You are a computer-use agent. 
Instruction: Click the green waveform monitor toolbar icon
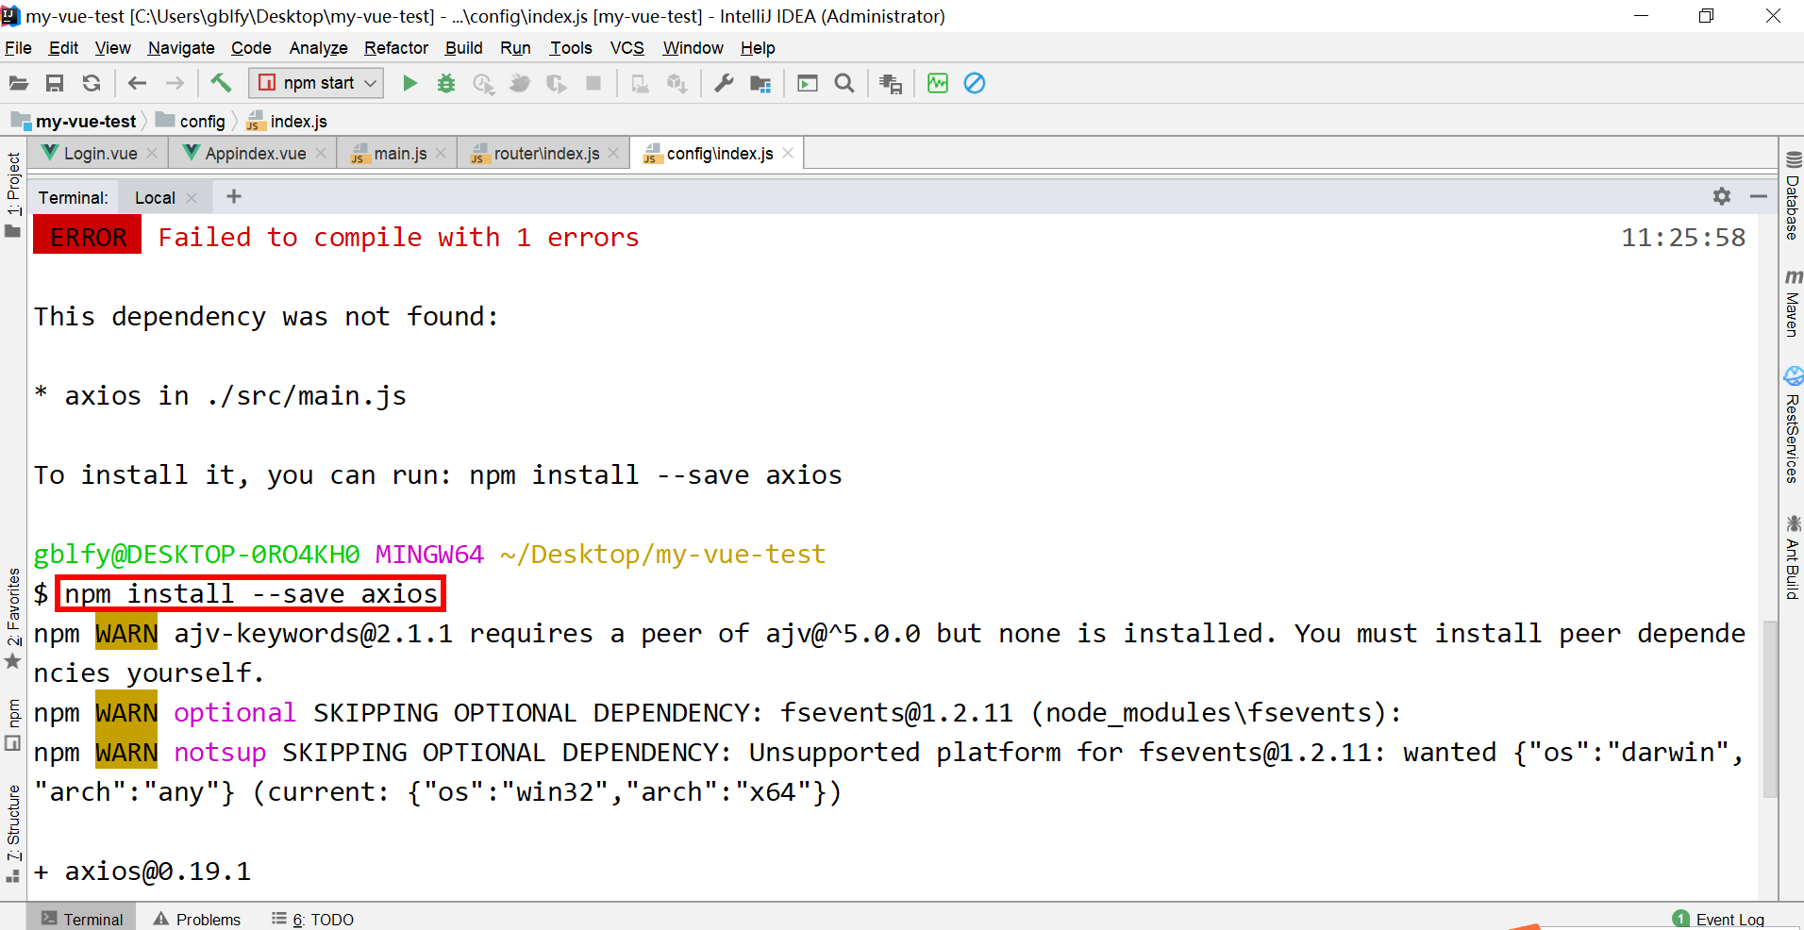click(938, 83)
